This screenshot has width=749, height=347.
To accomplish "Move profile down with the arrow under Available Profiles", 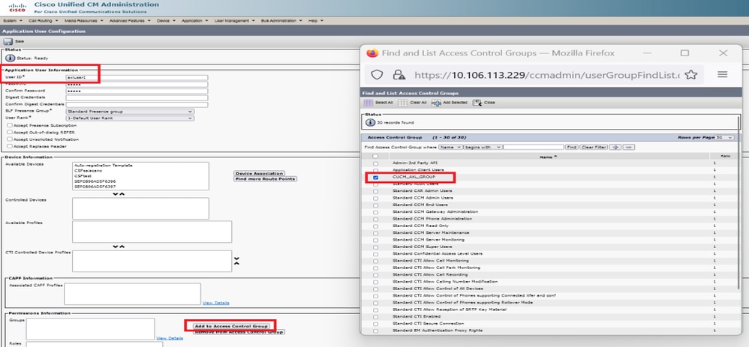I will 115,247.
